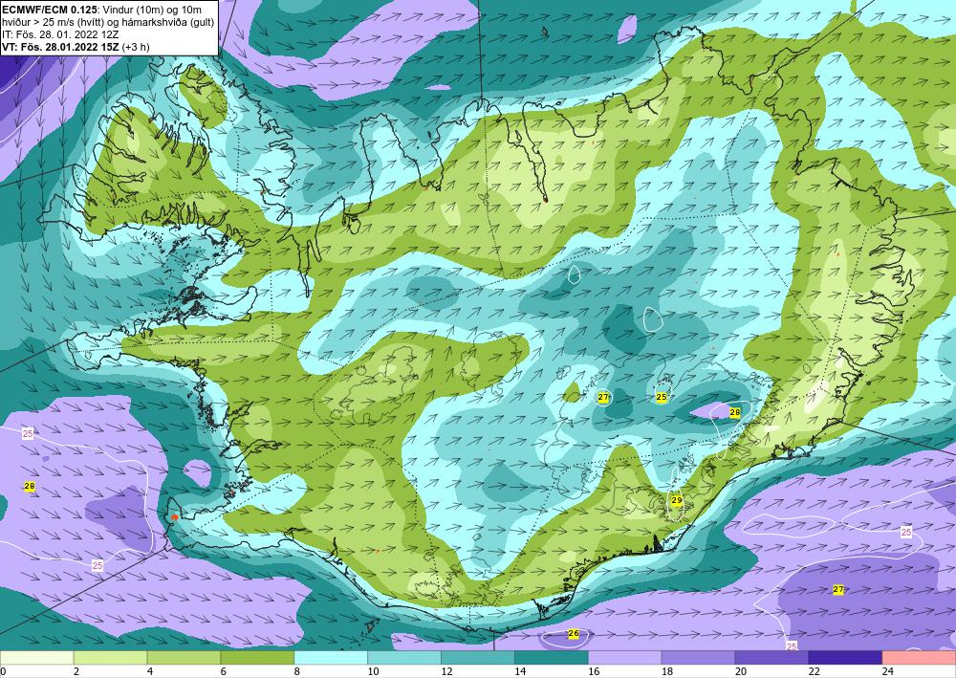Click the legend tick label '8'

[296, 671]
